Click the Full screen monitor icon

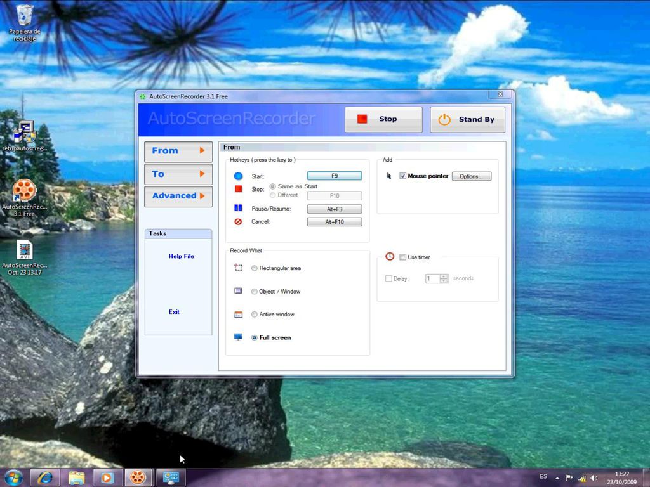click(x=238, y=337)
